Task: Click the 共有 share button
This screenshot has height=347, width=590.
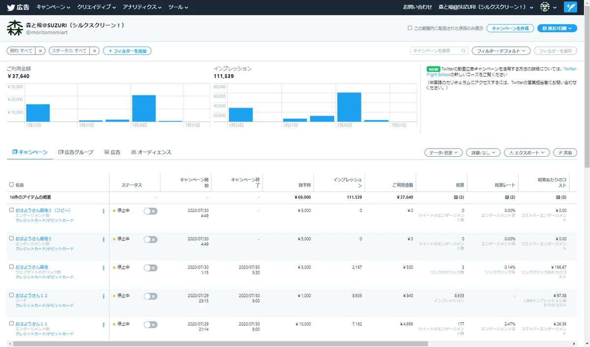Action: tap(565, 153)
